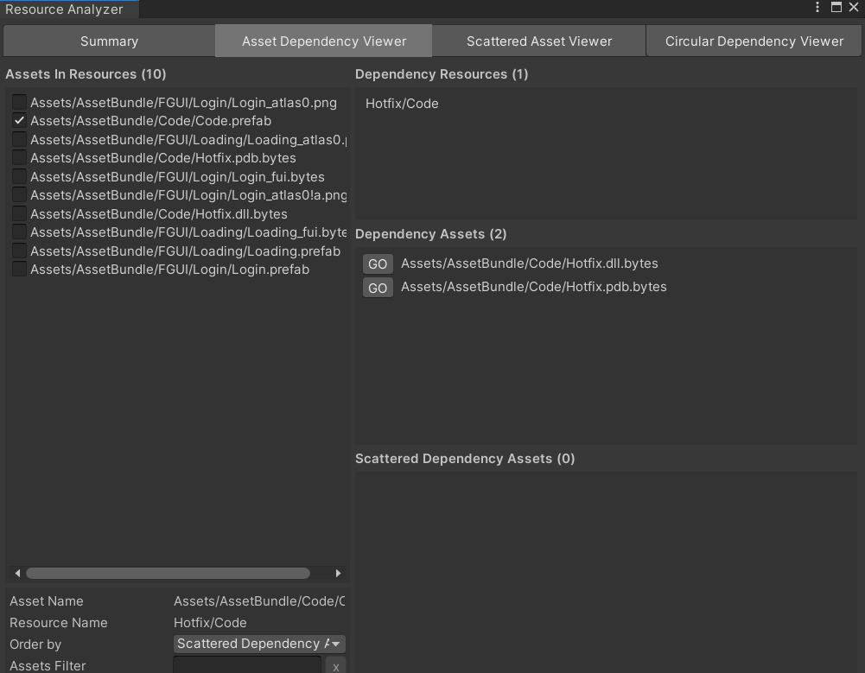865x673 pixels.
Task: Select the Login.prefab asset entry
Action: pos(169,269)
